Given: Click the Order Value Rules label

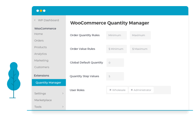Looking at the screenshot, I should [83, 49].
